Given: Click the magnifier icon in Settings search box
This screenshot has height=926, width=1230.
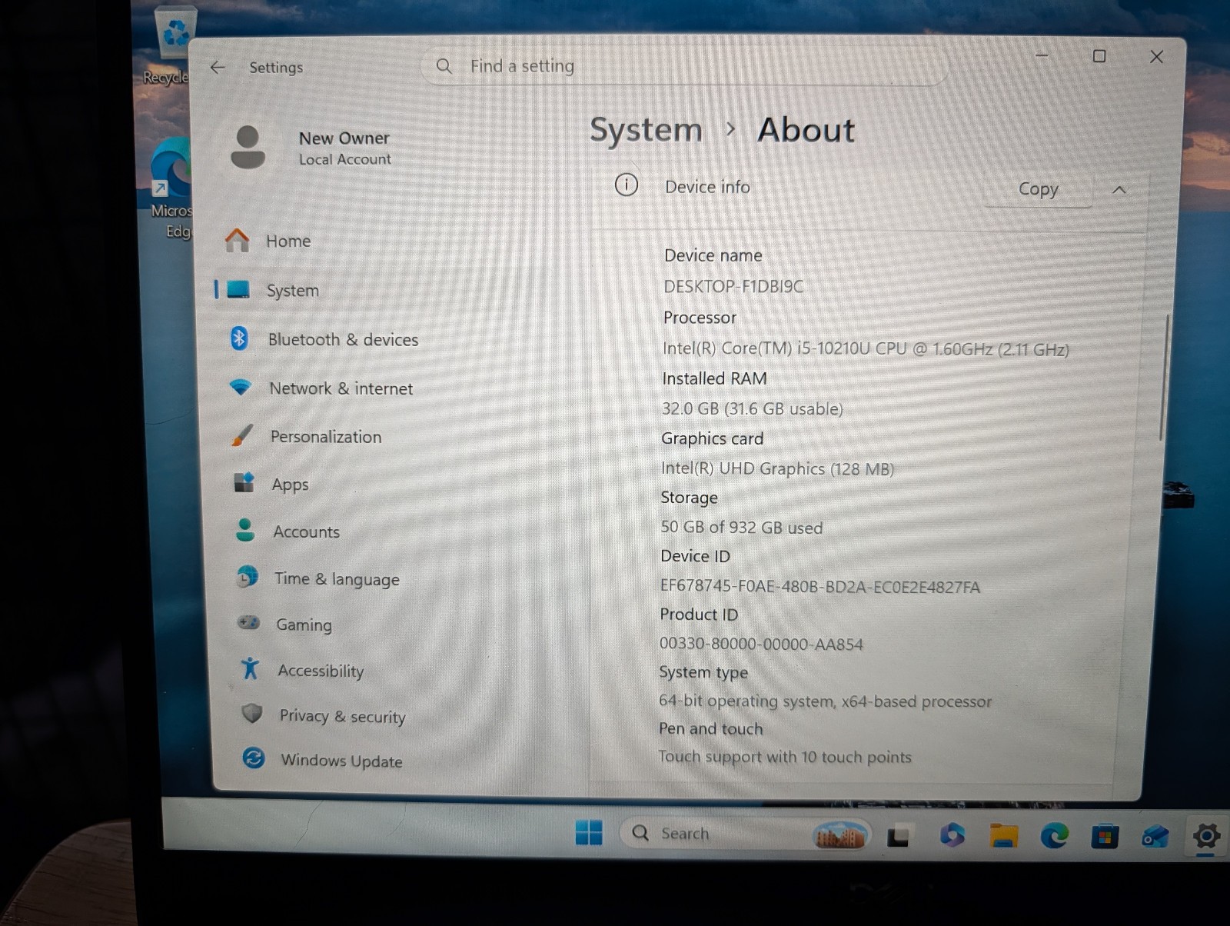Looking at the screenshot, I should coord(444,66).
